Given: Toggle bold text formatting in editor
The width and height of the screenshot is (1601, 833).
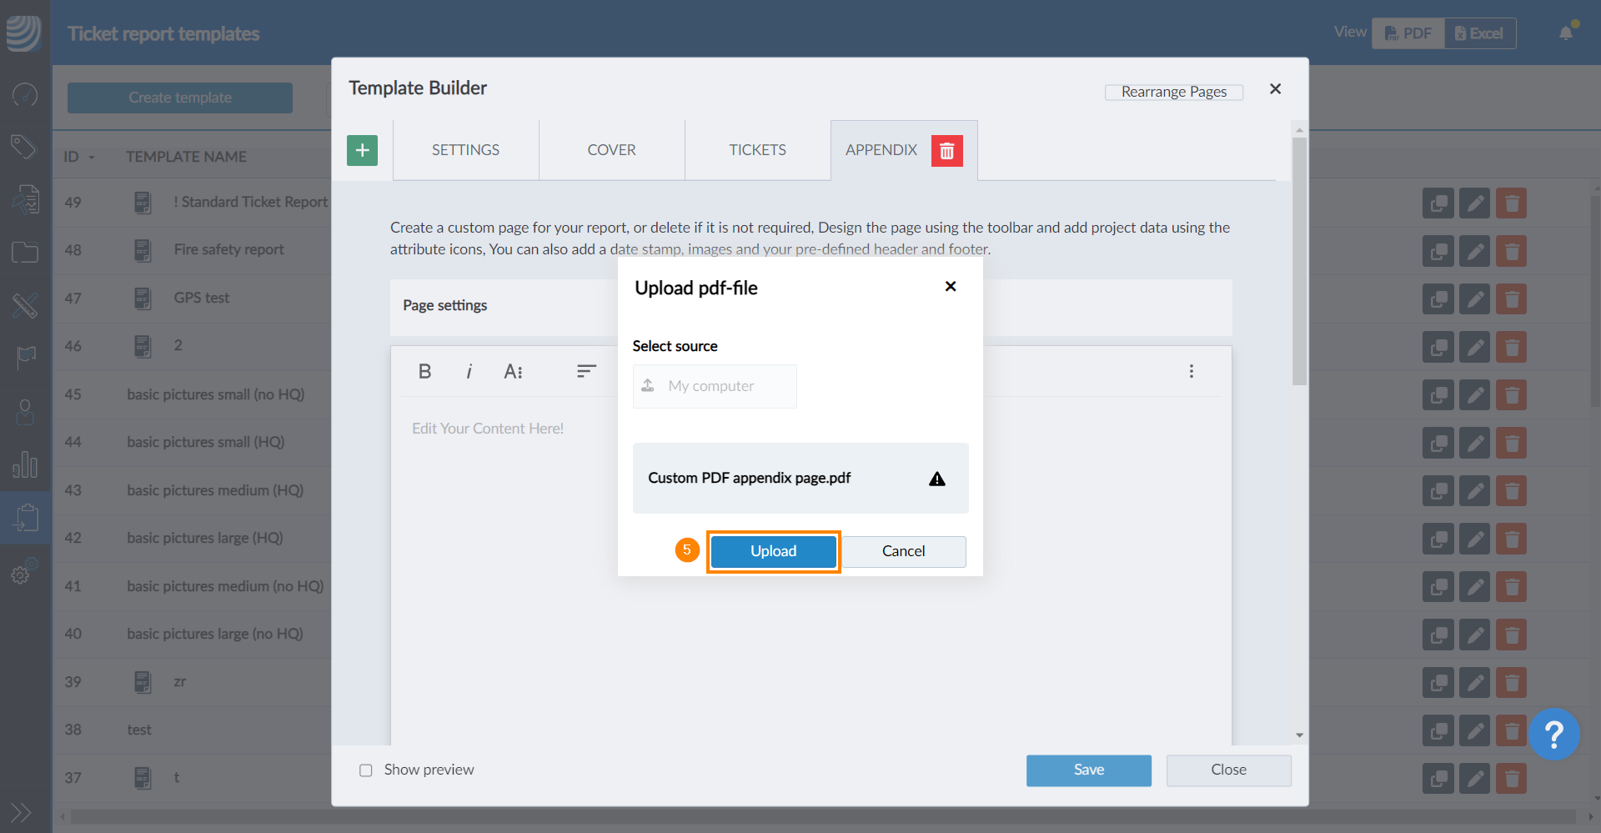Looking at the screenshot, I should coord(424,371).
